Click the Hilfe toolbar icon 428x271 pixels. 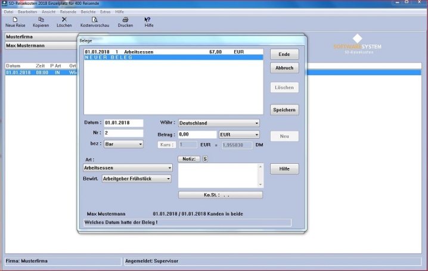click(x=148, y=20)
